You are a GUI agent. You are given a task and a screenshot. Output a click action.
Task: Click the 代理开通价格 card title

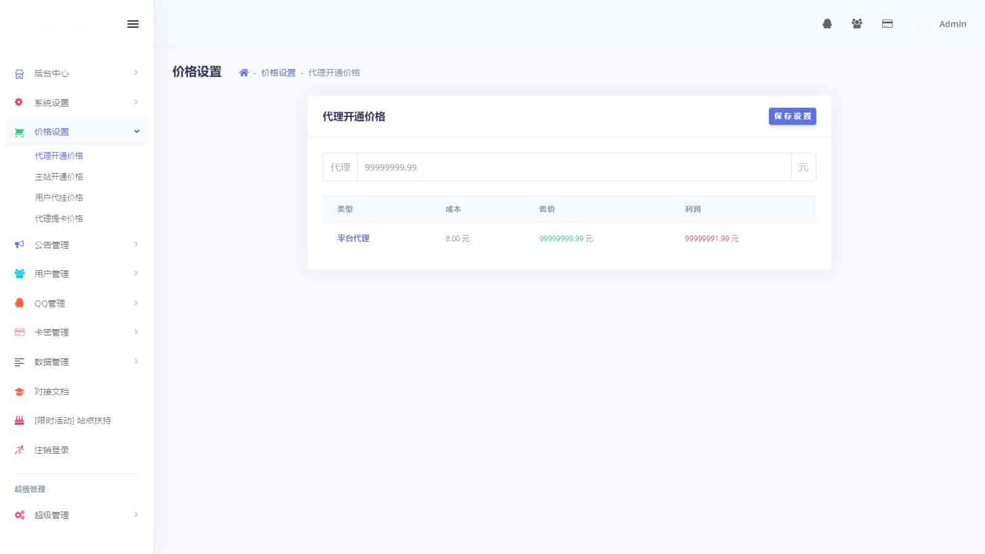[x=354, y=116]
